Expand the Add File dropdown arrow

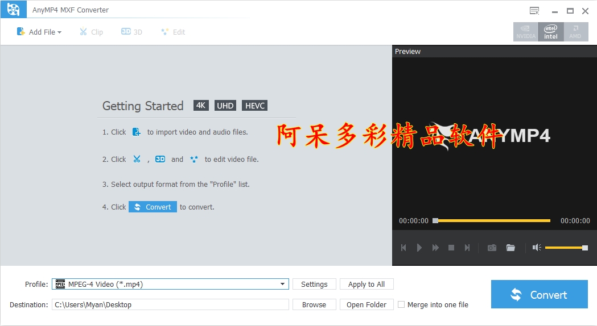(x=59, y=32)
